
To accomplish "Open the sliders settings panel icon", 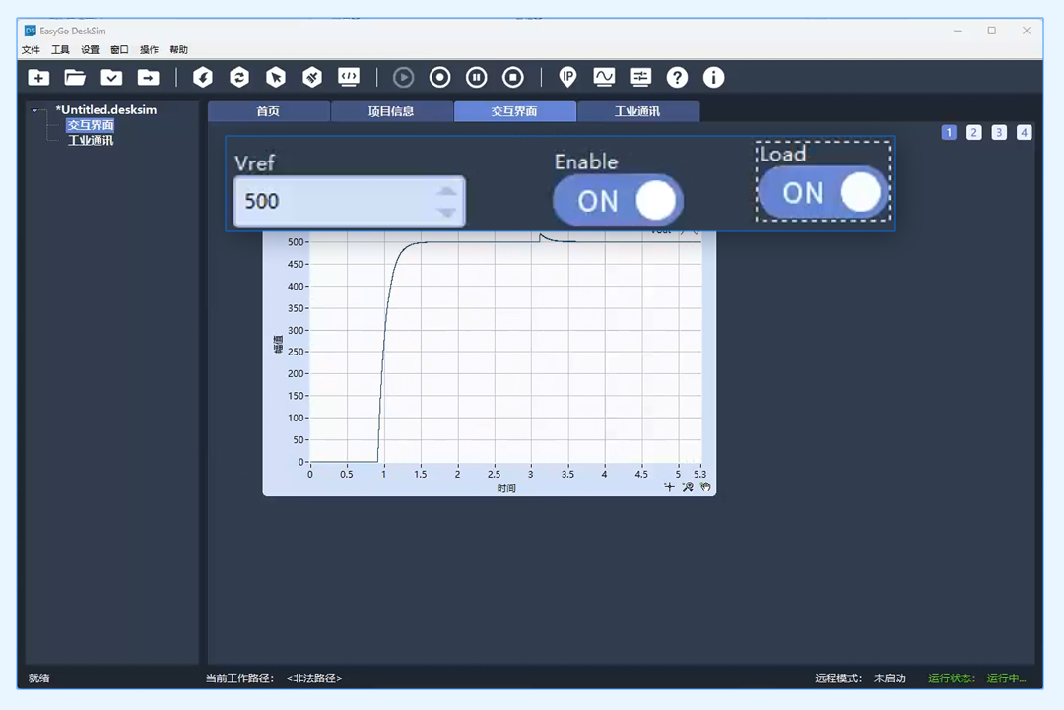I will point(640,78).
